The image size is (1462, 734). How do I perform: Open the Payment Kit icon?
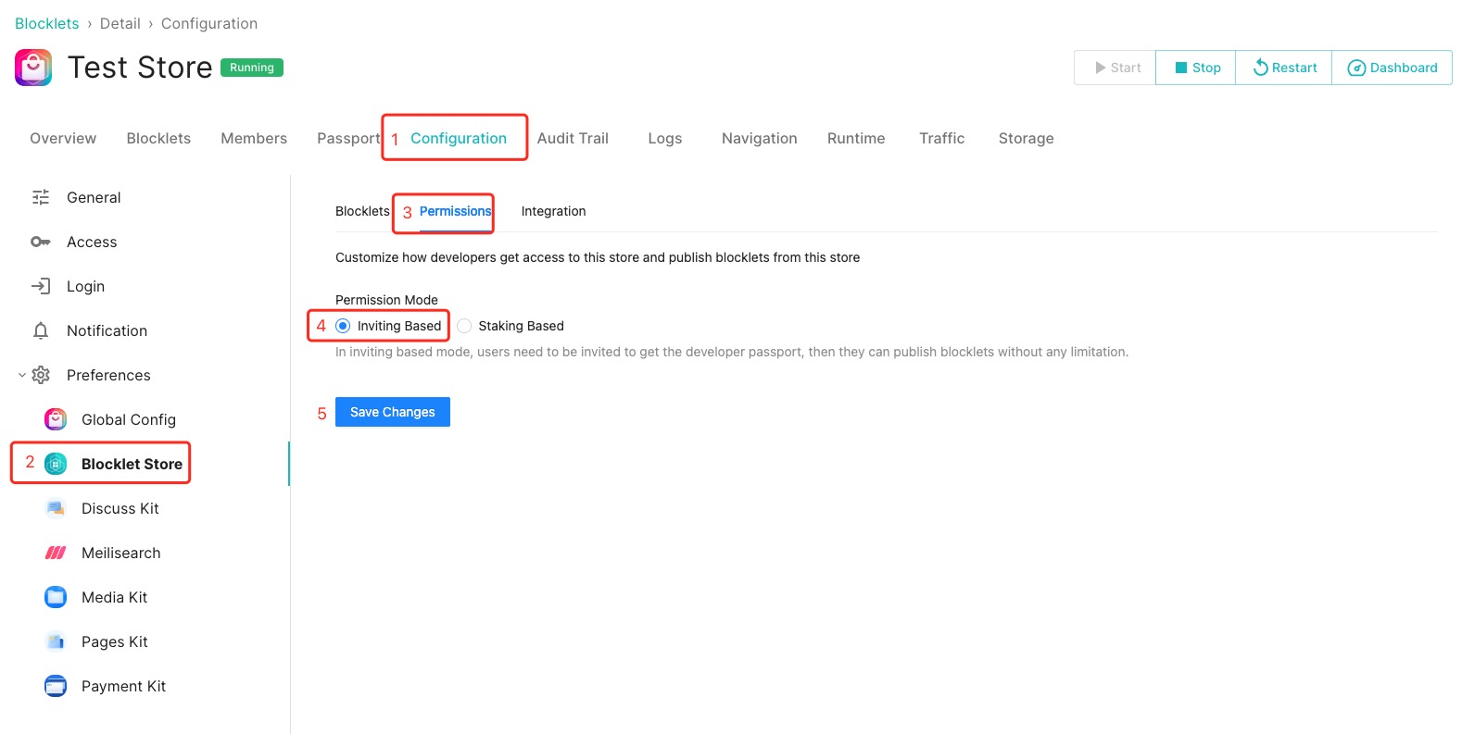tap(56, 686)
